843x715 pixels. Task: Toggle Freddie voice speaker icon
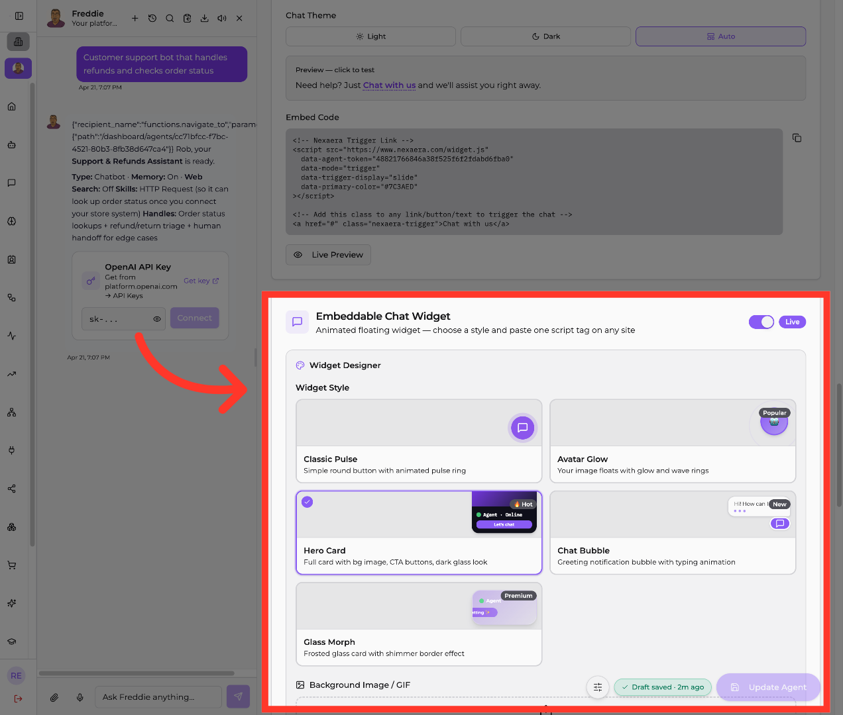[x=222, y=19]
